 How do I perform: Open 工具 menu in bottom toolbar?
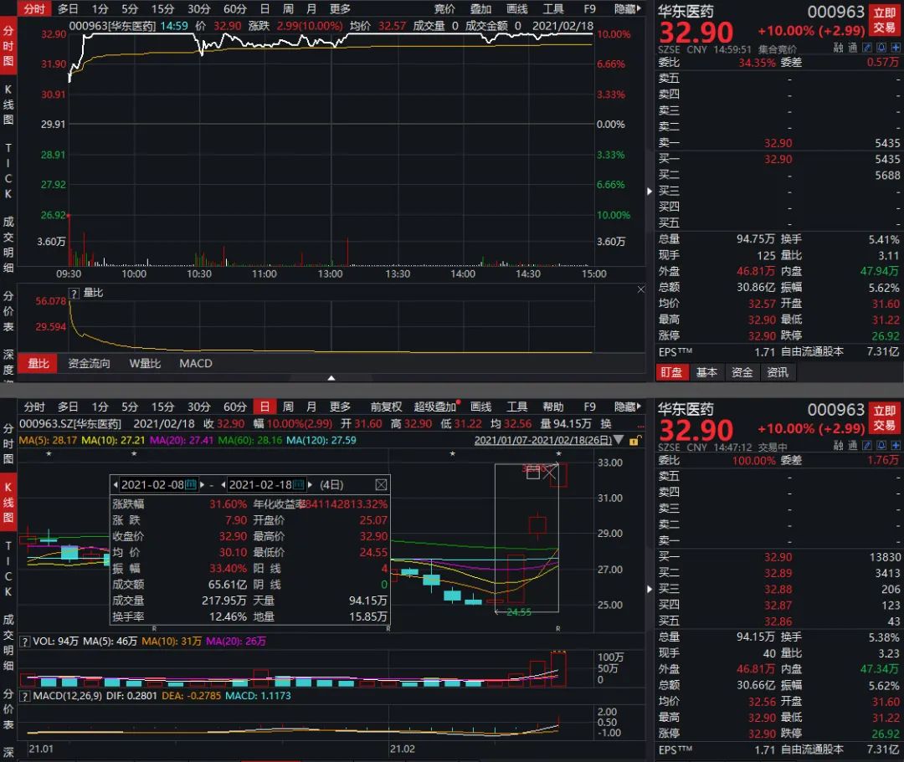(x=517, y=407)
